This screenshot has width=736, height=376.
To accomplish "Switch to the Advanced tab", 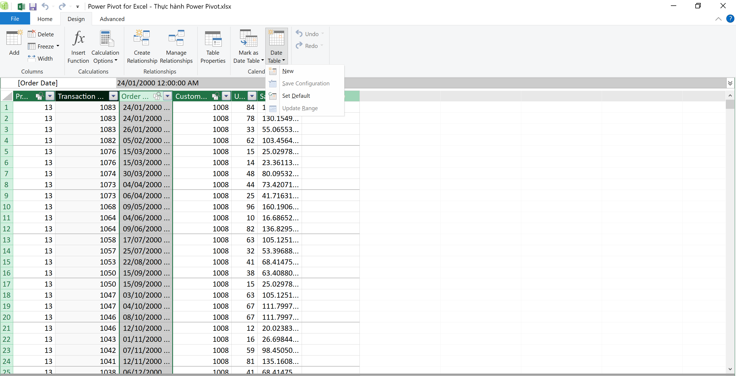I will 112,19.
